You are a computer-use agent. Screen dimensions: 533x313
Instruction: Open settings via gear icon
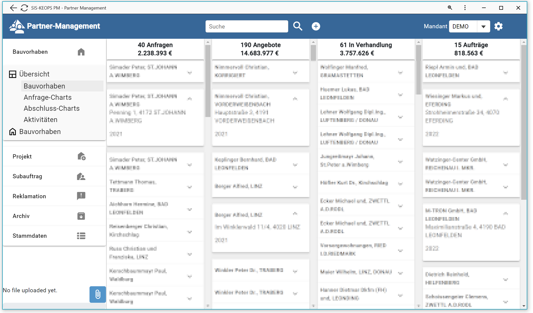click(498, 26)
